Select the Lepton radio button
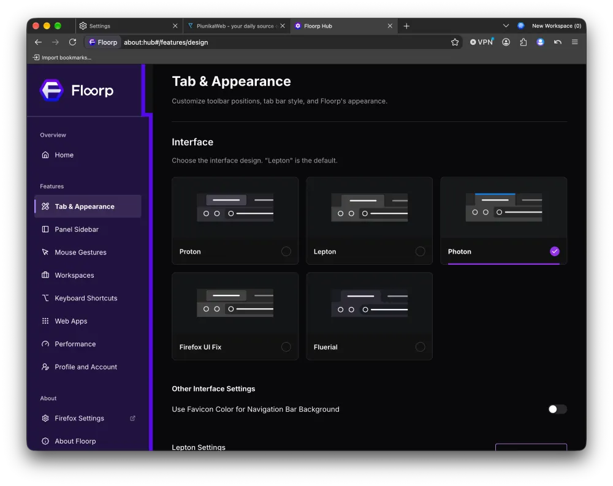 tap(421, 251)
